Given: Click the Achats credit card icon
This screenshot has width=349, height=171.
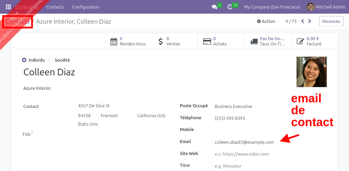Looking at the screenshot, I should 207,42.
